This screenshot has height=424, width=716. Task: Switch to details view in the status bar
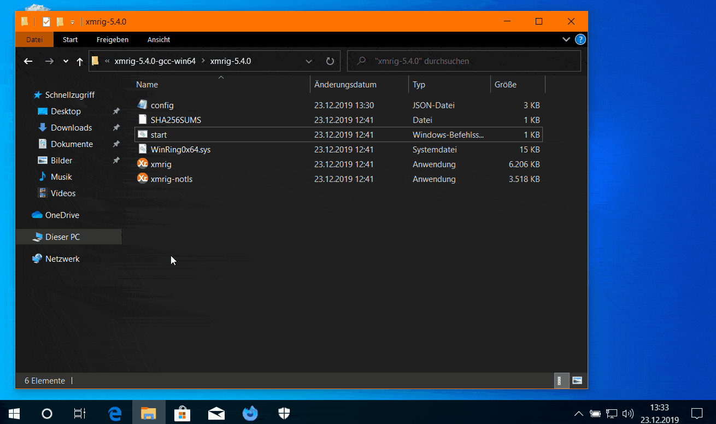[561, 381]
